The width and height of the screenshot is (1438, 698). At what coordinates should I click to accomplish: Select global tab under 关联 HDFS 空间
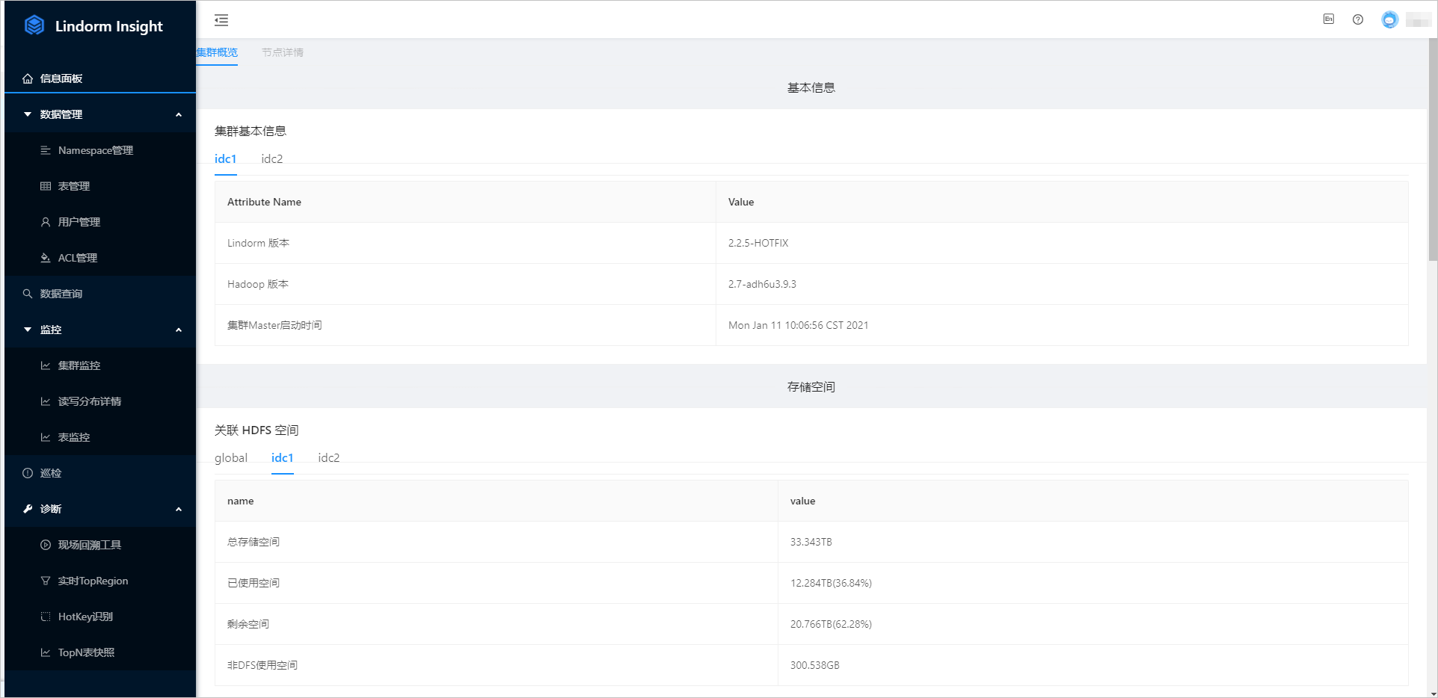click(x=231, y=458)
